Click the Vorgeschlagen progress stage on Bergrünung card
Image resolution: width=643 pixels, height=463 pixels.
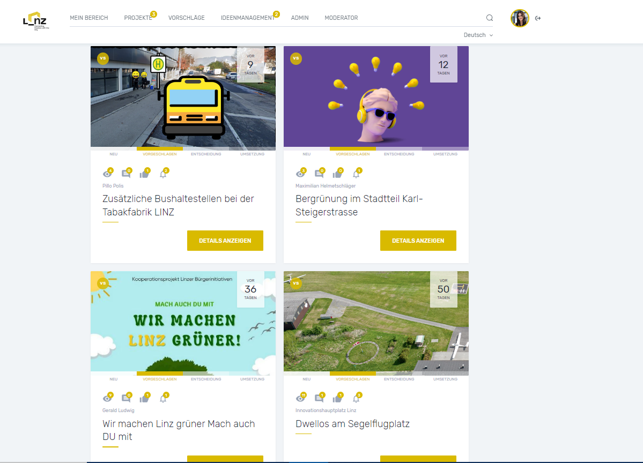point(352,154)
